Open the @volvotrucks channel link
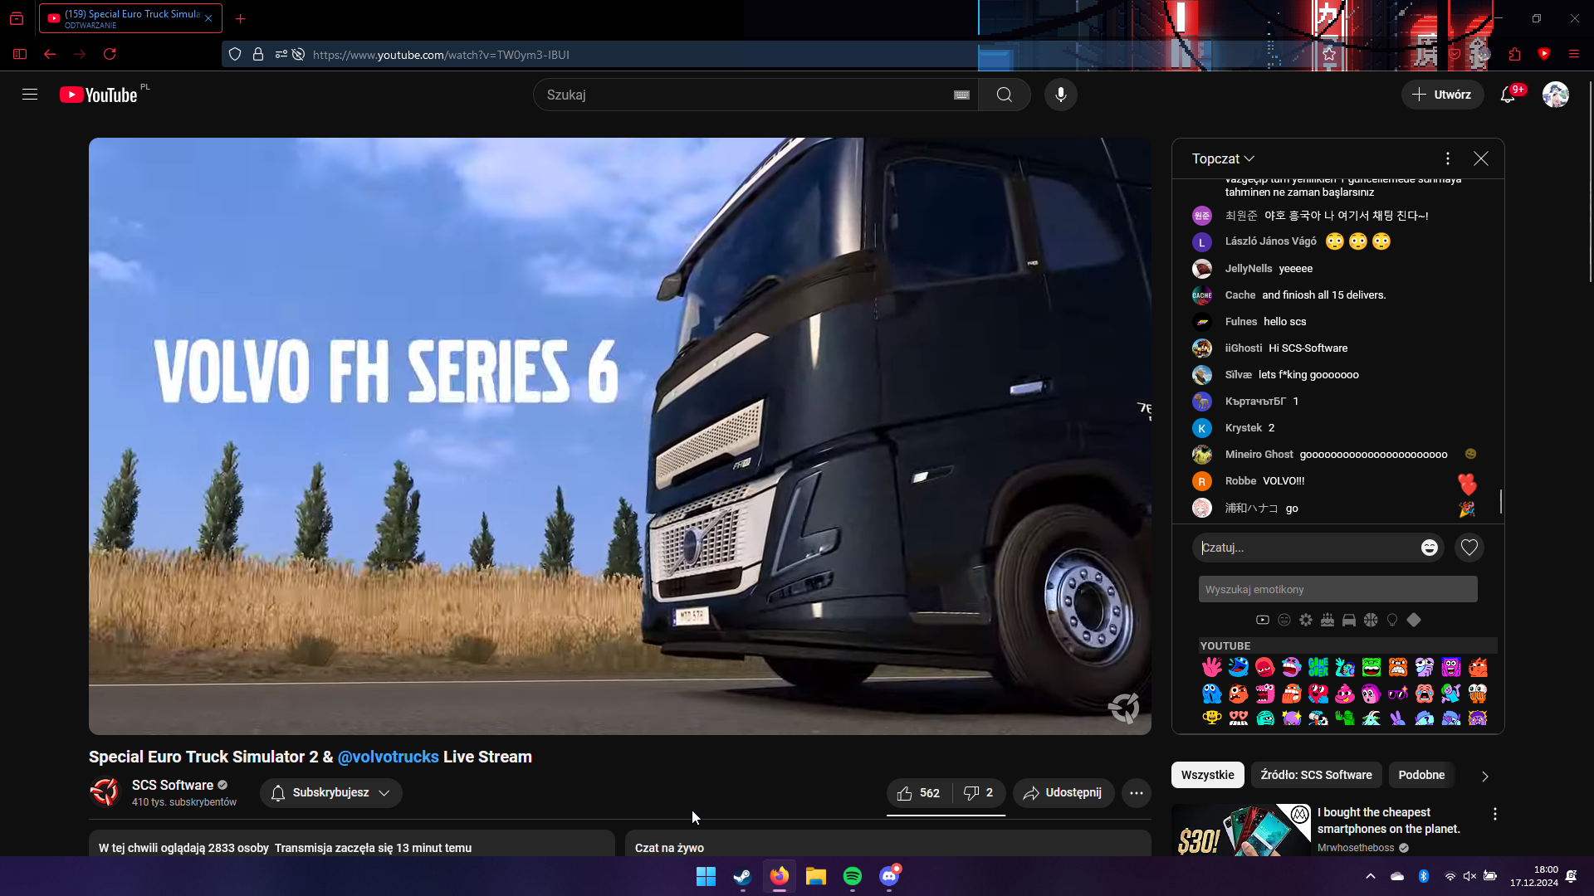Screen dimensions: 1594x896 point(388,757)
